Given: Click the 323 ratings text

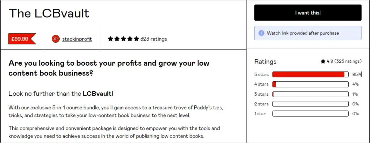Looking at the screenshot, I should click(x=153, y=39).
